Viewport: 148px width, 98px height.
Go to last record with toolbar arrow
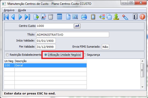[27, 17]
